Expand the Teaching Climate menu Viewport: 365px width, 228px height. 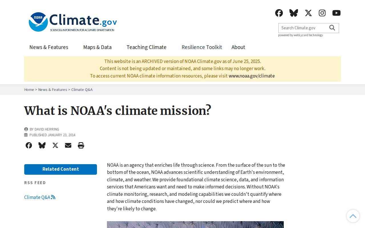click(x=147, y=47)
